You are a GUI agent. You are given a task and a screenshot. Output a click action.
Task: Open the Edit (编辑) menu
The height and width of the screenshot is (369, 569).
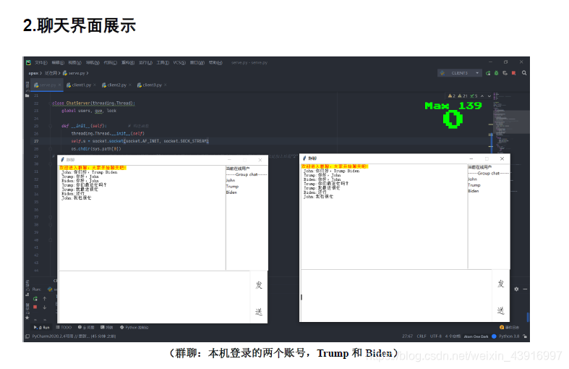58,63
